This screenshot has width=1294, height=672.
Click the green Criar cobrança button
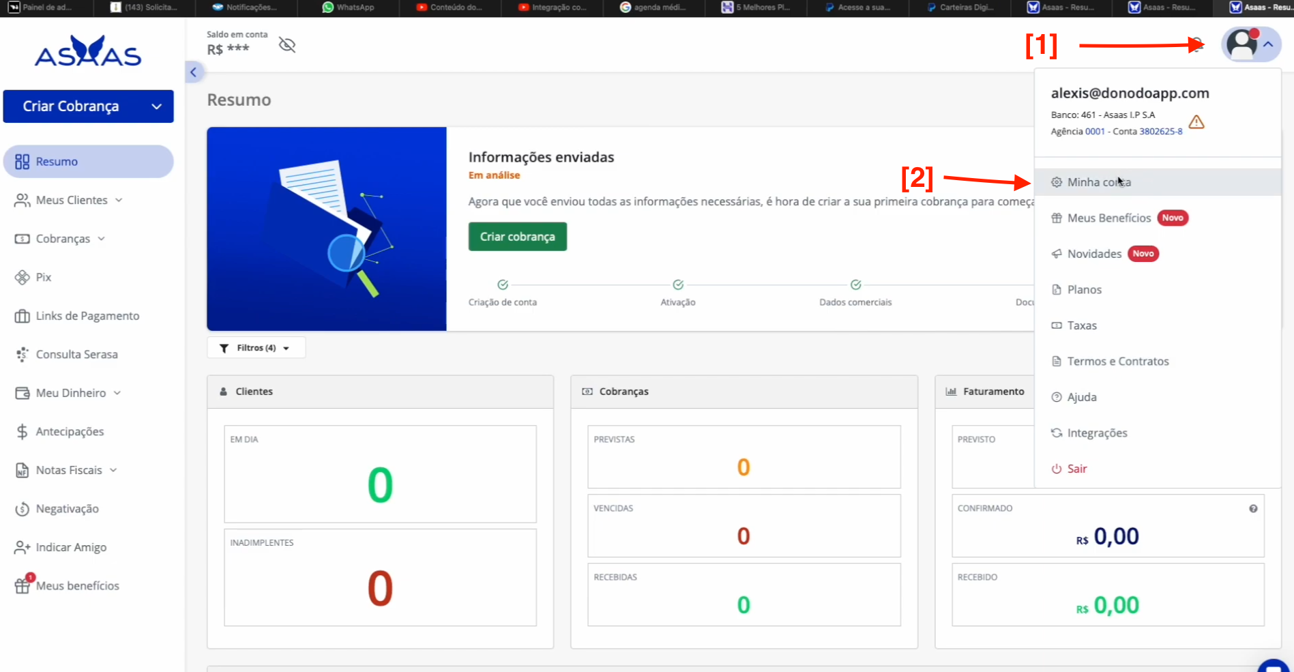pyautogui.click(x=517, y=237)
